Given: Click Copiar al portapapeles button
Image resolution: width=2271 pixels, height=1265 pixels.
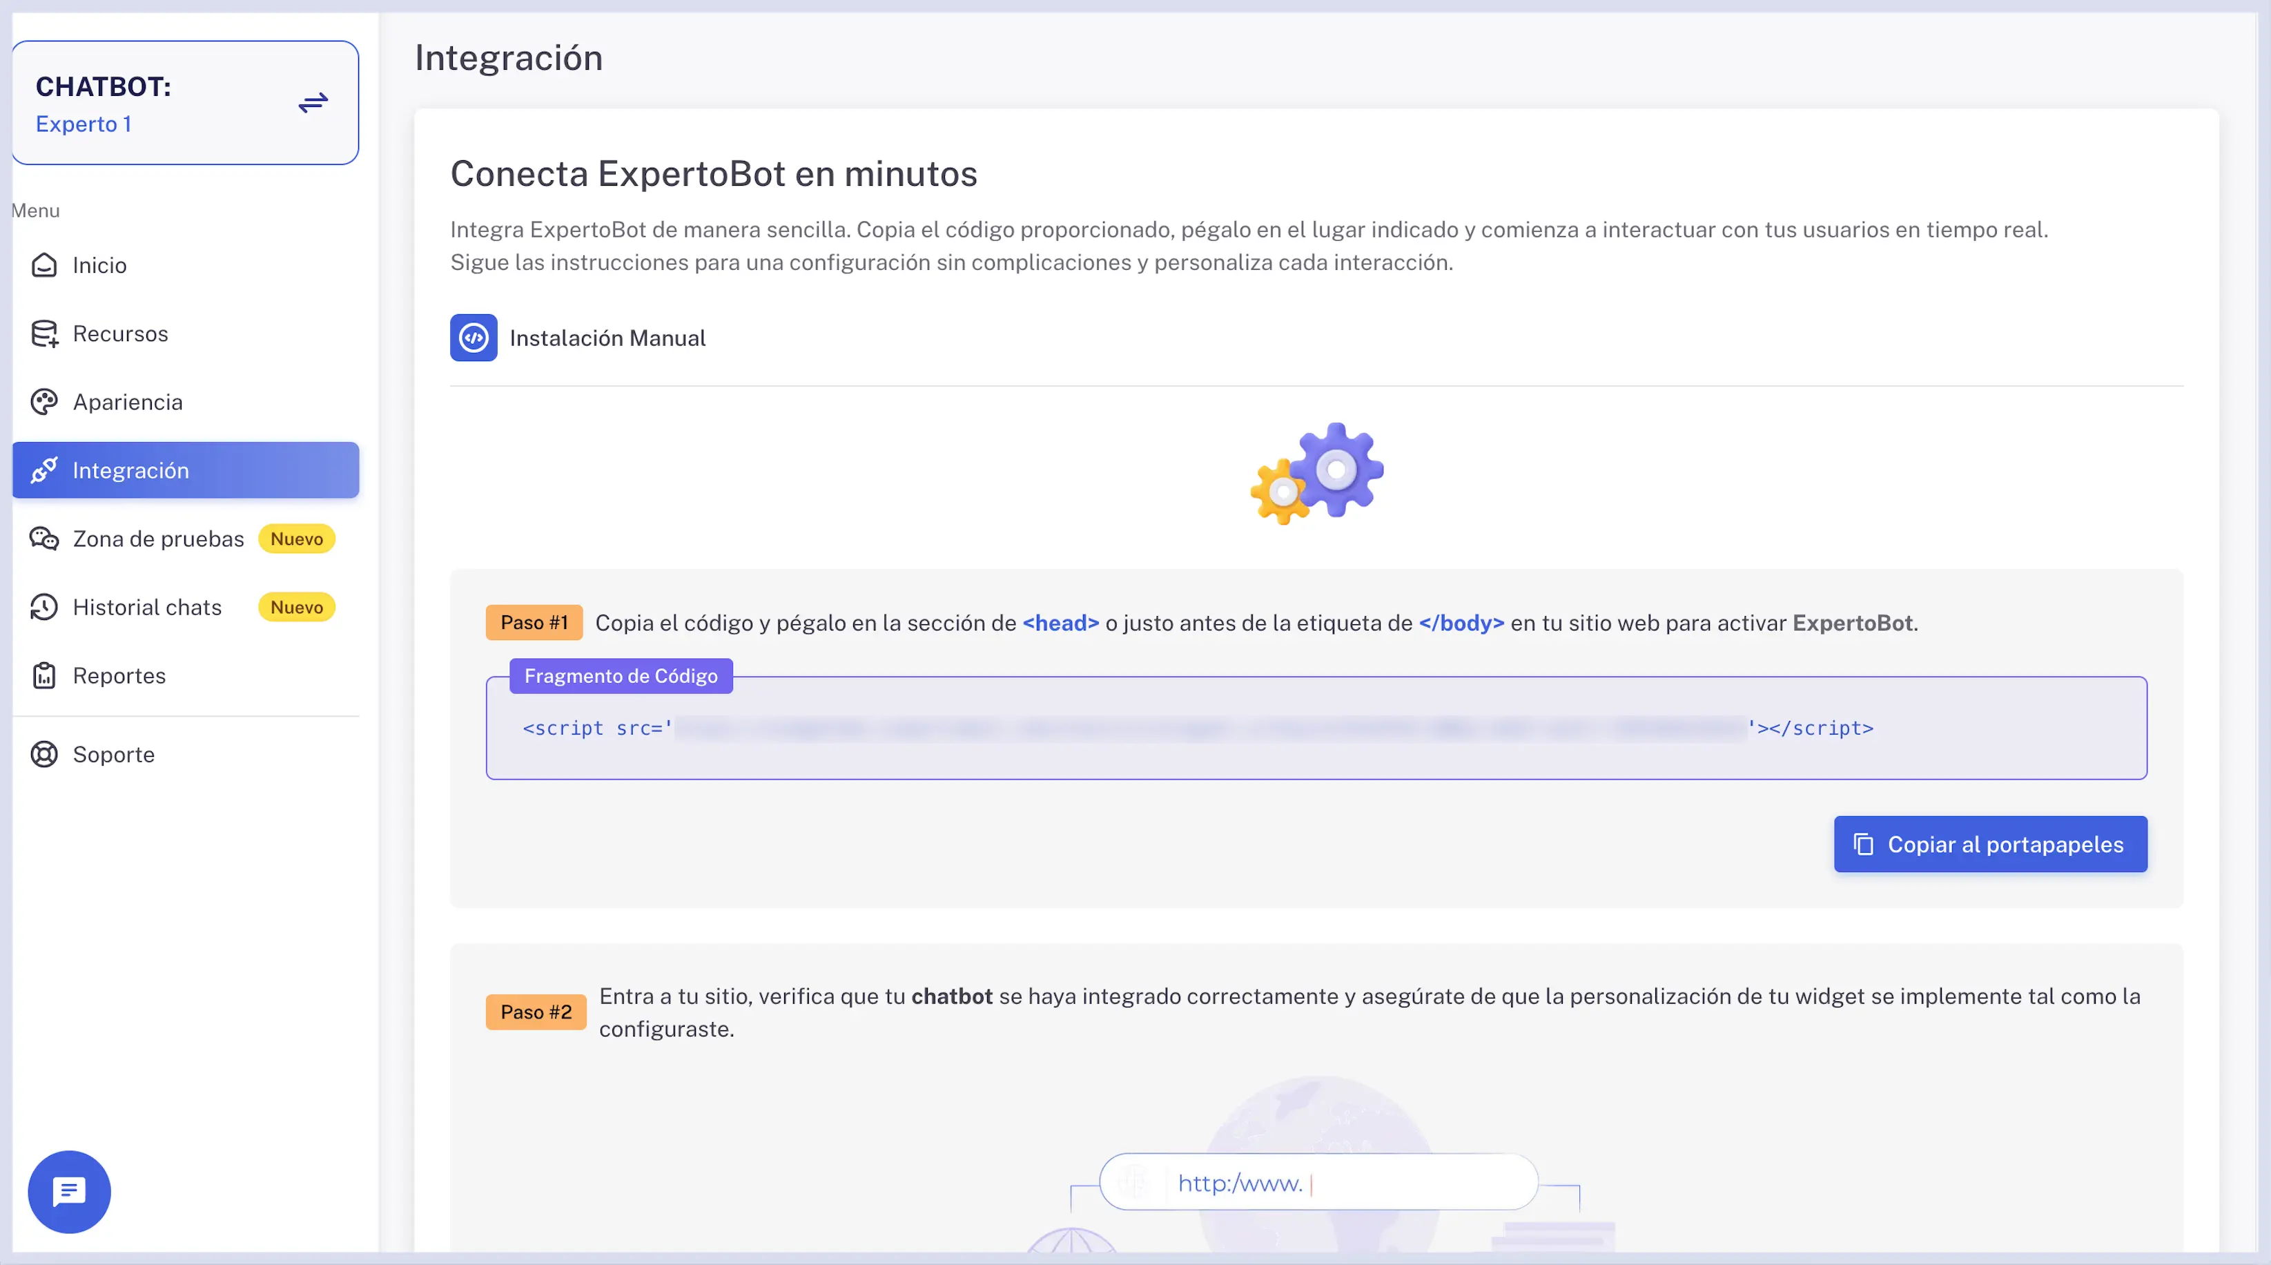Looking at the screenshot, I should click(x=1991, y=844).
